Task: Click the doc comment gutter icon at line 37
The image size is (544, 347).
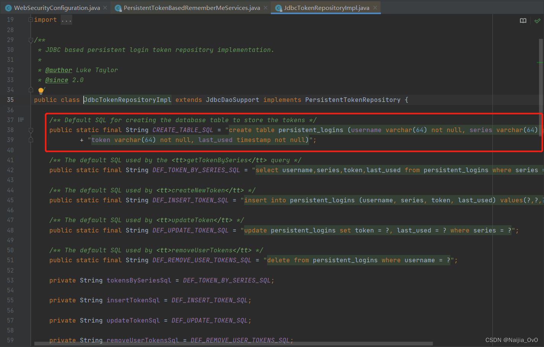Action: point(21,120)
